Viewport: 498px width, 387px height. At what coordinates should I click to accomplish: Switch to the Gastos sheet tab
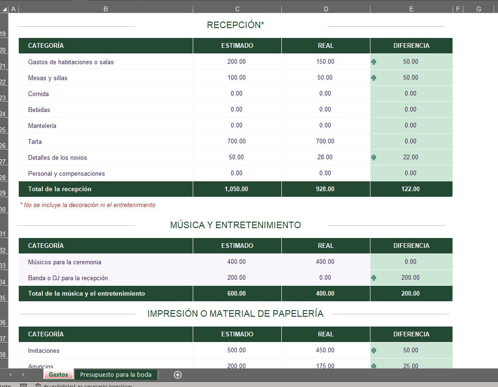coord(59,374)
